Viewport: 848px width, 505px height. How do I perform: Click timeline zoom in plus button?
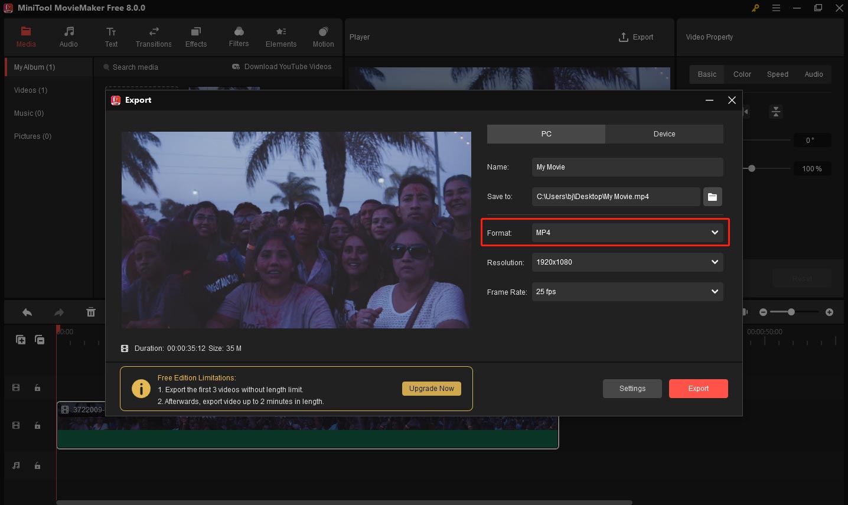coord(829,312)
